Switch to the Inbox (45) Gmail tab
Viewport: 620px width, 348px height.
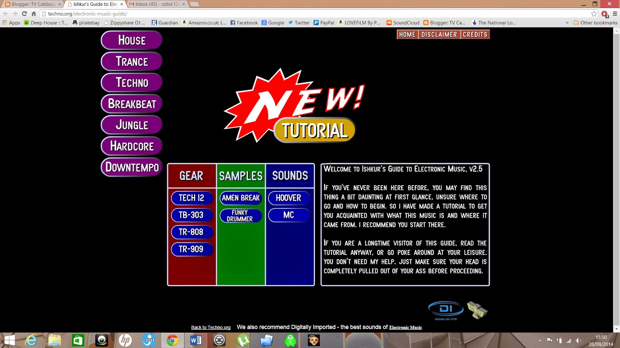(x=157, y=4)
